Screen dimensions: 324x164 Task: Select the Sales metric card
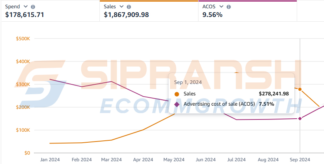point(148,11)
